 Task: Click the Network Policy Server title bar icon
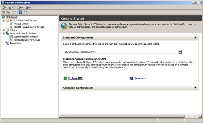3,3
